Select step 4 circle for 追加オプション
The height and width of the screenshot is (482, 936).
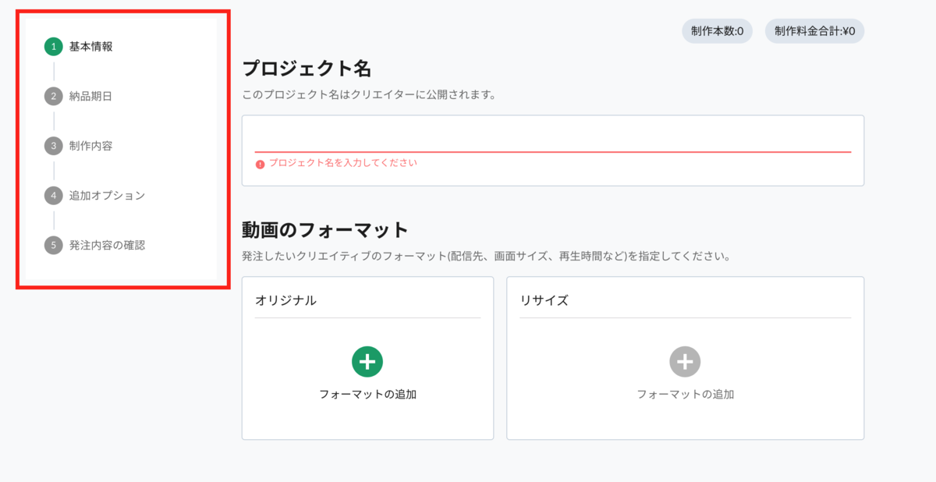pyautogui.click(x=53, y=196)
